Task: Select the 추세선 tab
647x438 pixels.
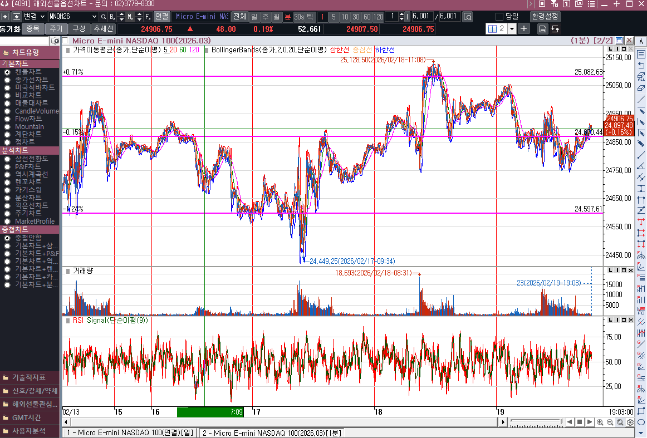Action: pos(103,28)
